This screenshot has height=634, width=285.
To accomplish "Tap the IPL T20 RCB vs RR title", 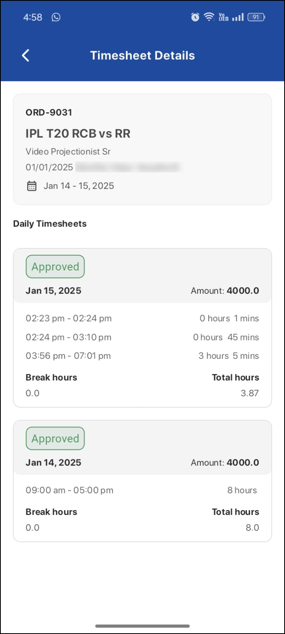I will pos(78,134).
